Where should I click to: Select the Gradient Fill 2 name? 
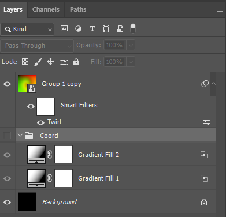tap(98, 155)
